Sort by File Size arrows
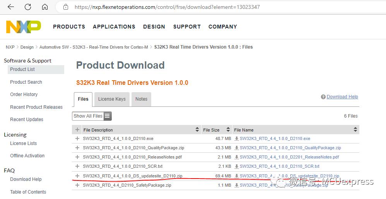 click(x=228, y=130)
